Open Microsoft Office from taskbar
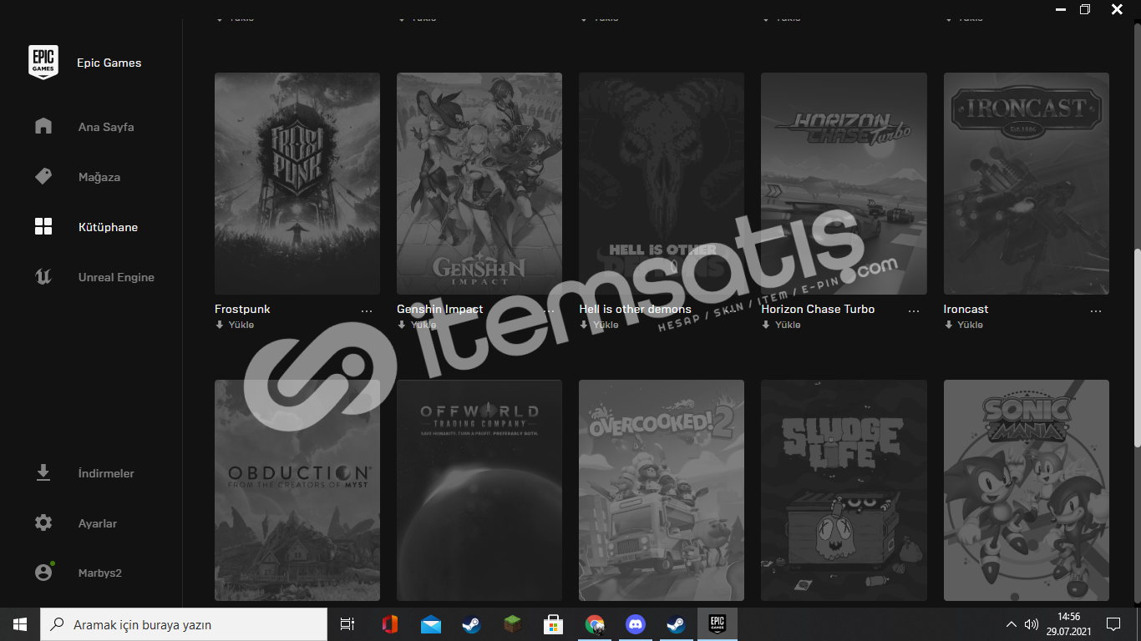1141x641 pixels. click(x=390, y=624)
